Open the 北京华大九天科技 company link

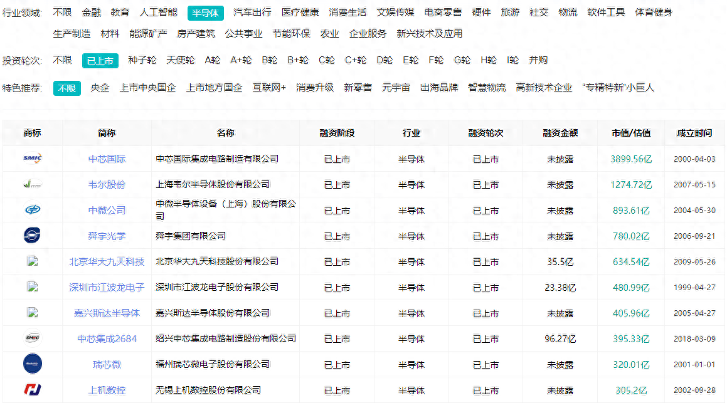(x=107, y=262)
